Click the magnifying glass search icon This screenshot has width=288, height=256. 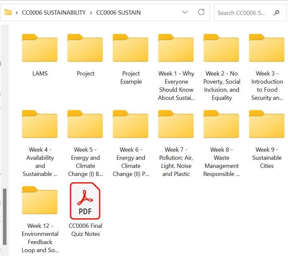(277, 13)
